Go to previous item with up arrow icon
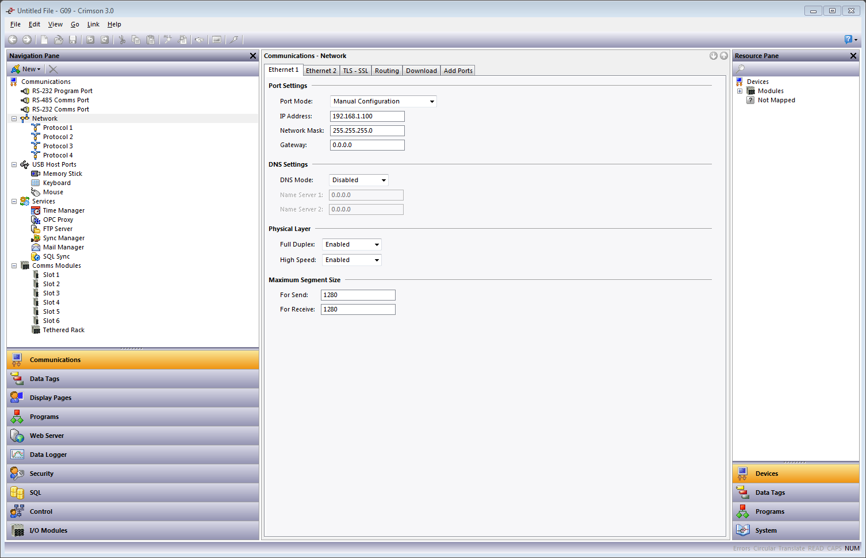Screen dimensions: 866x558 724,56
